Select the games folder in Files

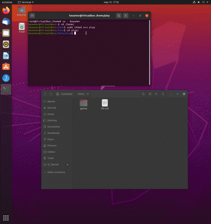pos(83,104)
